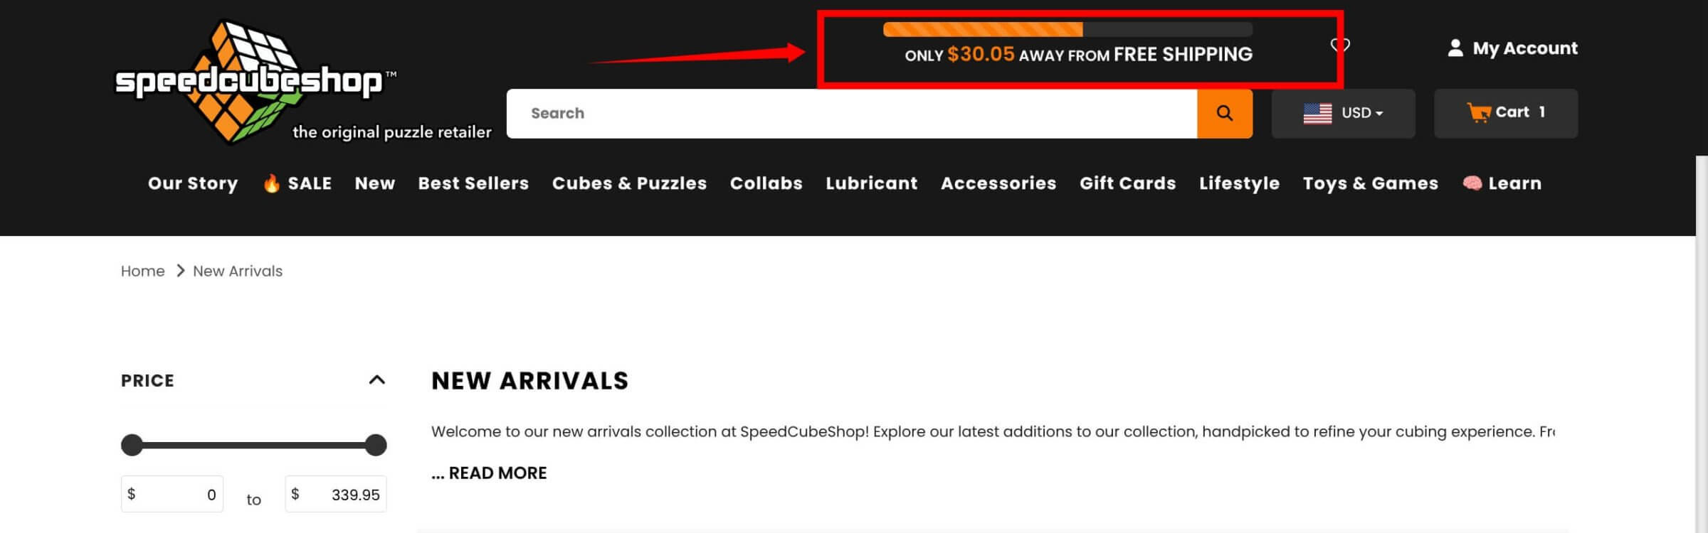Open the Cubes & Puzzles menu
1708x533 pixels.
[x=629, y=183]
